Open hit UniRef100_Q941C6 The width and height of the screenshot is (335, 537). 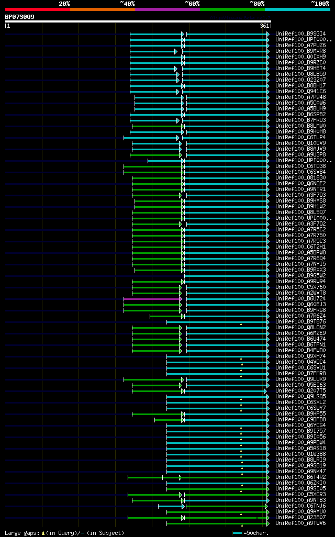[x=301, y=92]
